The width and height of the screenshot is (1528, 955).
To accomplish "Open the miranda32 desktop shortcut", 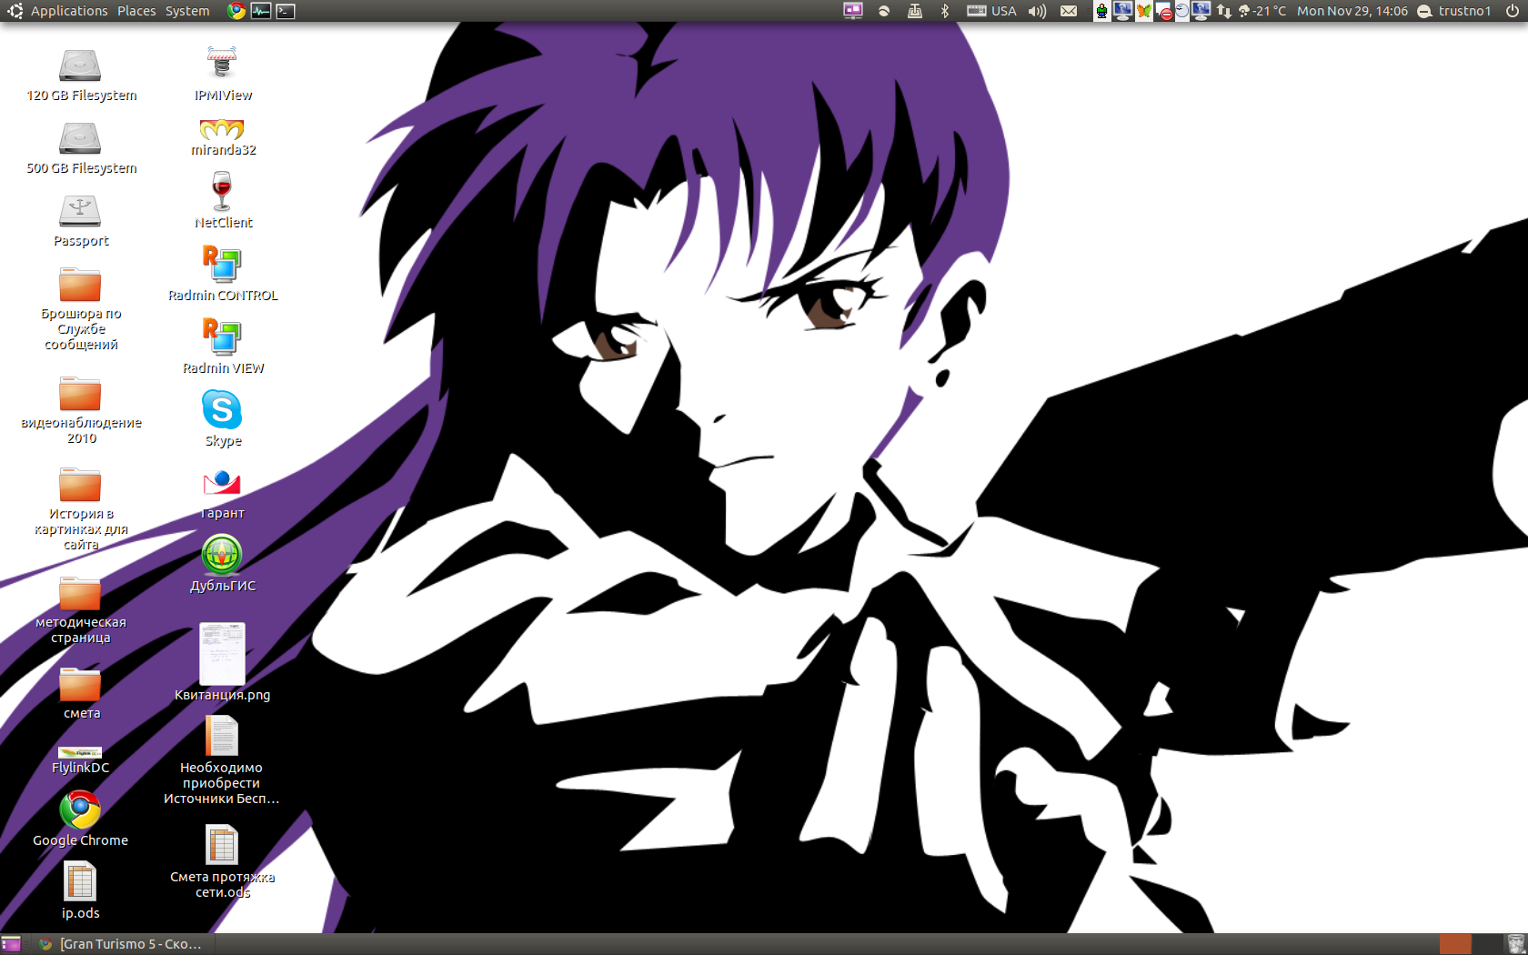I will pyautogui.click(x=222, y=133).
